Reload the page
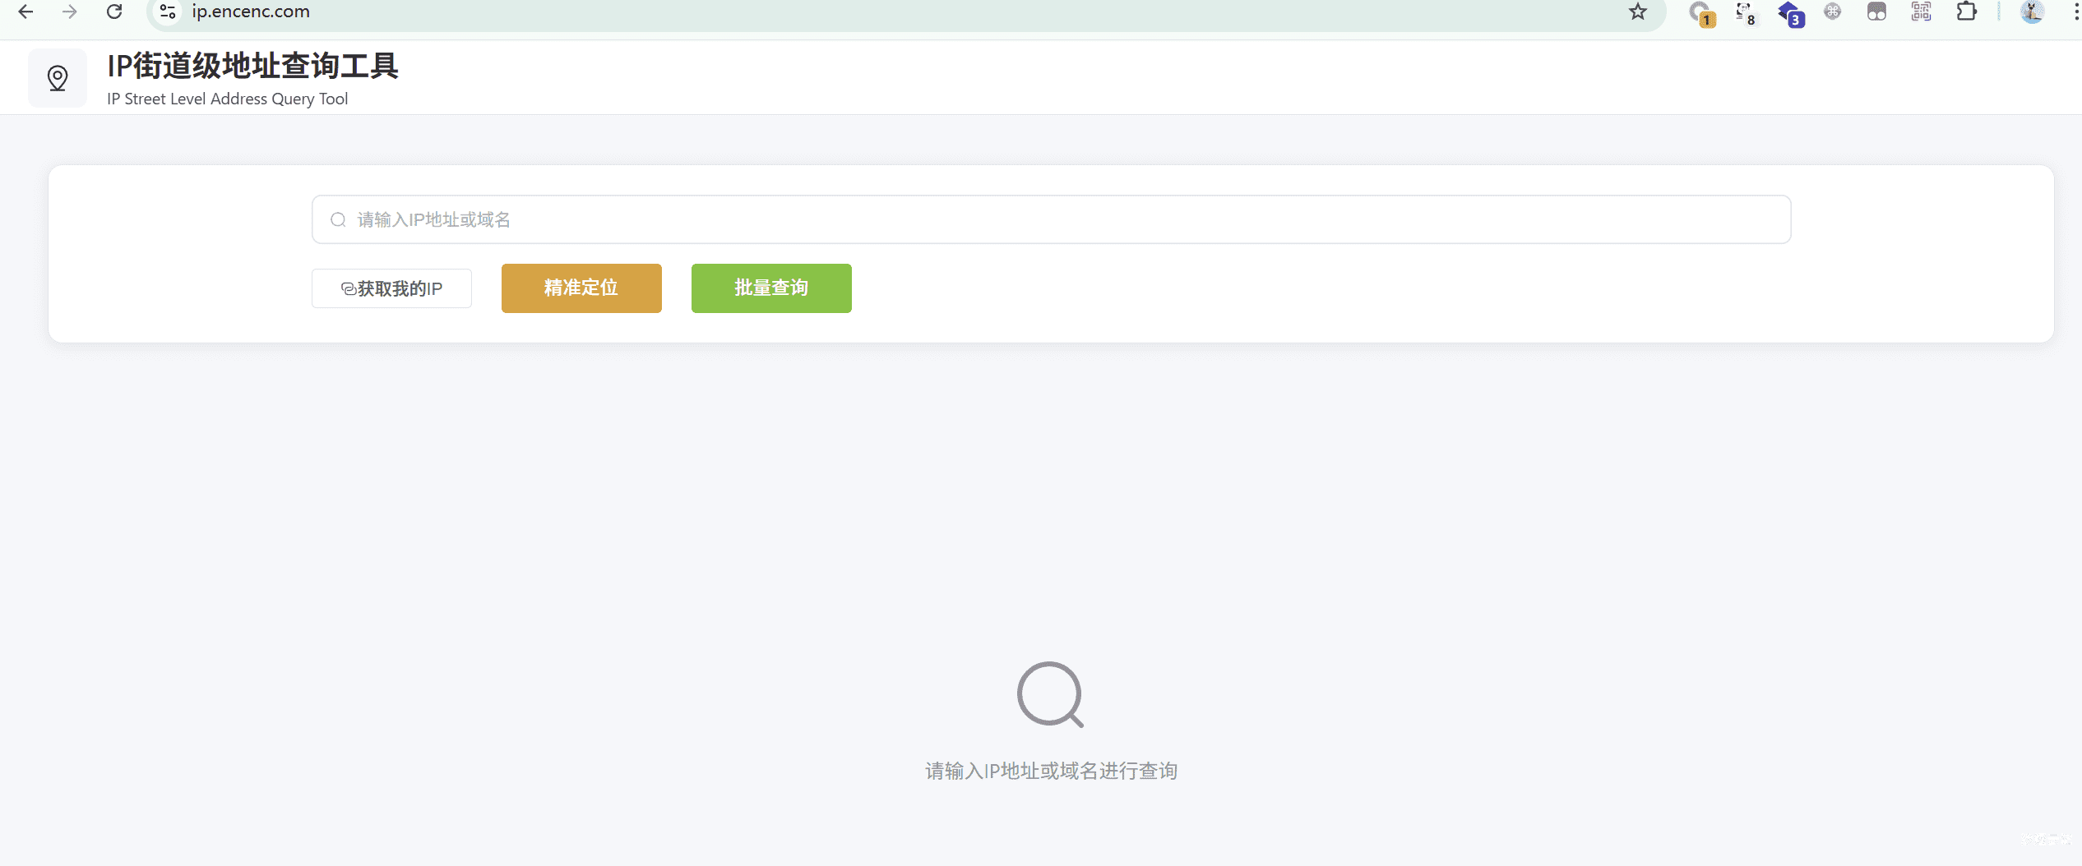The width and height of the screenshot is (2082, 866). (x=114, y=12)
